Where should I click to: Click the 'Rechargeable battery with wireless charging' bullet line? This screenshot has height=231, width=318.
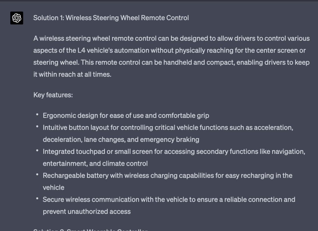click(x=168, y=176)
